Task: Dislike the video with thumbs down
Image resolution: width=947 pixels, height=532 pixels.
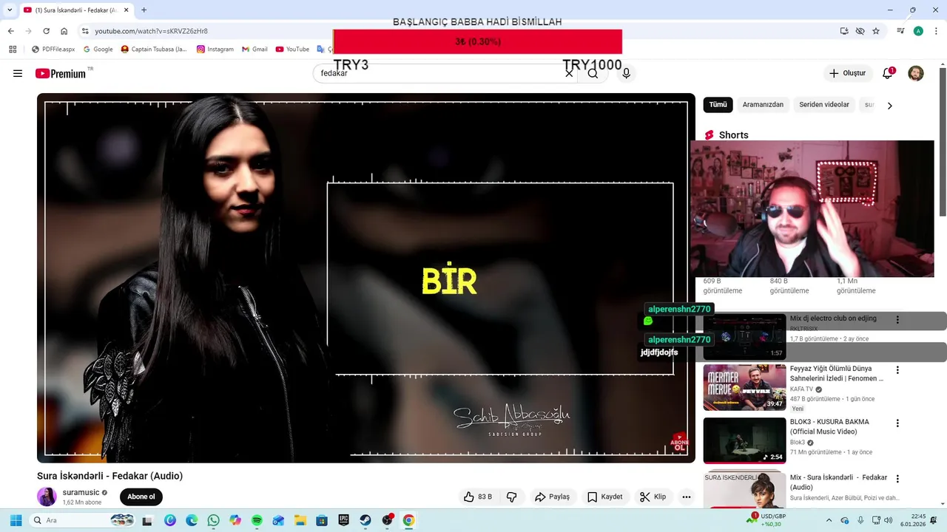Action: [512, 497]
